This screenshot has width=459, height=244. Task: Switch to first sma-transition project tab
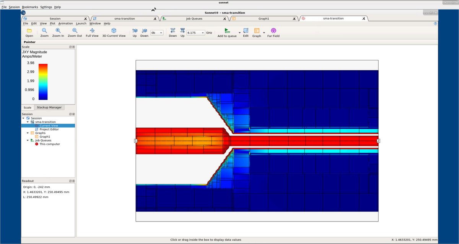[x=124, y=18]
